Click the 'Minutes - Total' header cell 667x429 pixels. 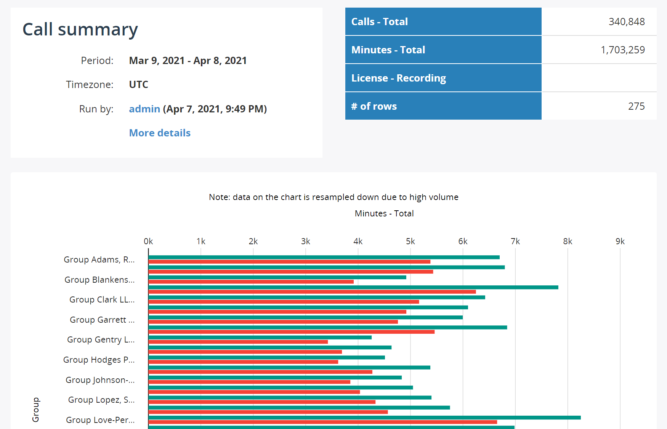(443, 50)
